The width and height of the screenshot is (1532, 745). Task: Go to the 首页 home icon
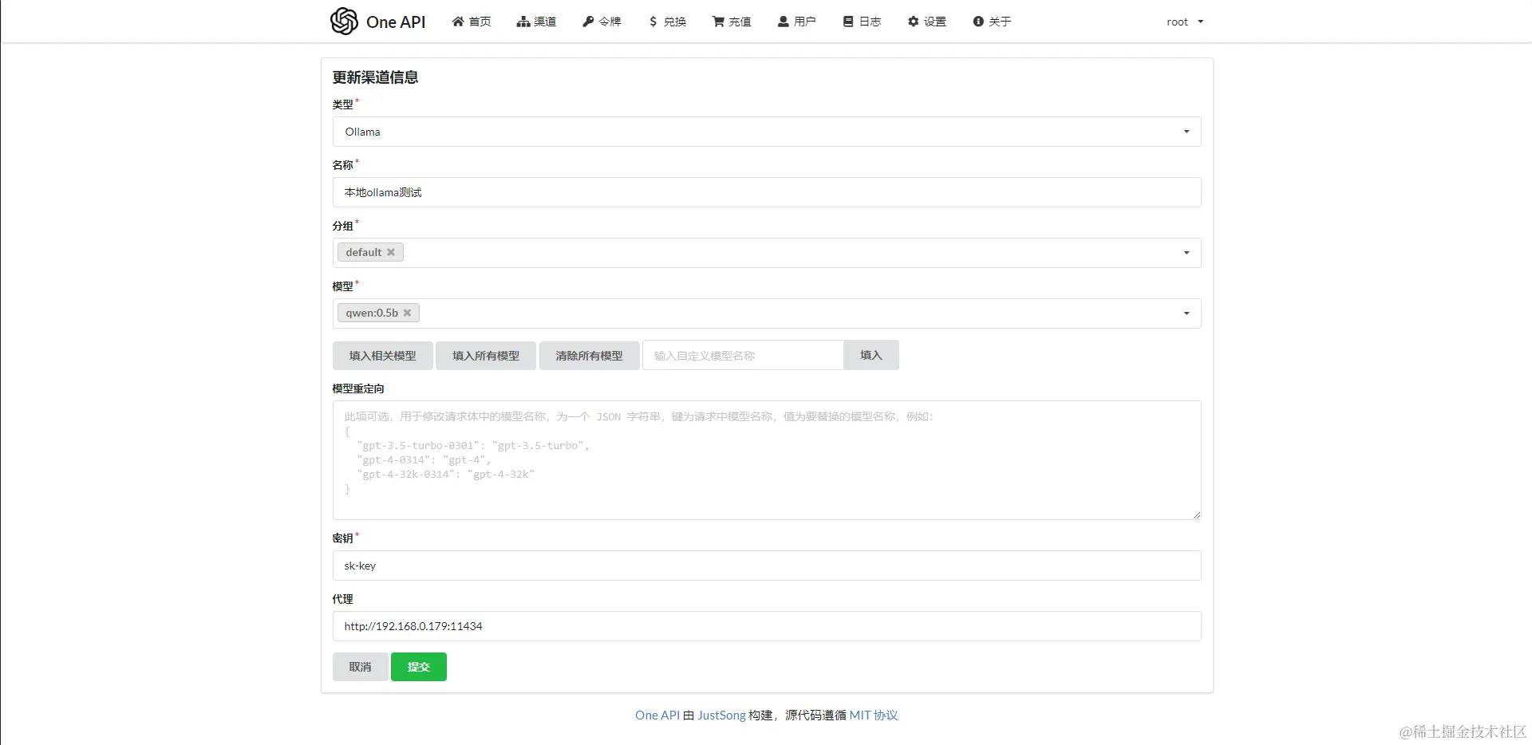coord(458,22)
